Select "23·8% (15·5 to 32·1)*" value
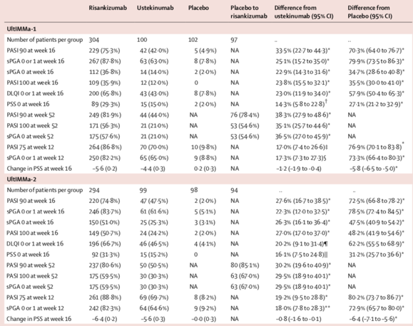This screenshot has width=413, height=326. (x=302, y=83)
